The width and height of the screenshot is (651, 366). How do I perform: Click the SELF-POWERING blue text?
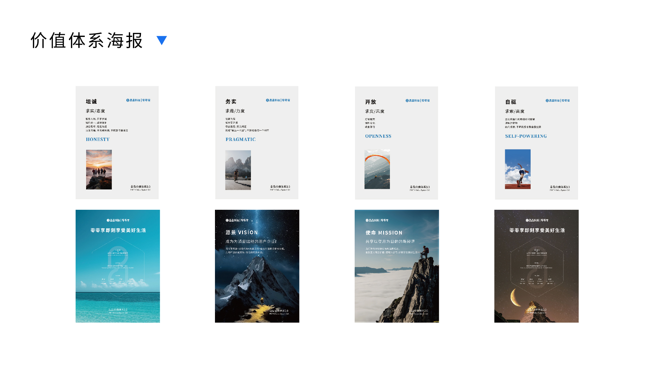coord(526,136)
